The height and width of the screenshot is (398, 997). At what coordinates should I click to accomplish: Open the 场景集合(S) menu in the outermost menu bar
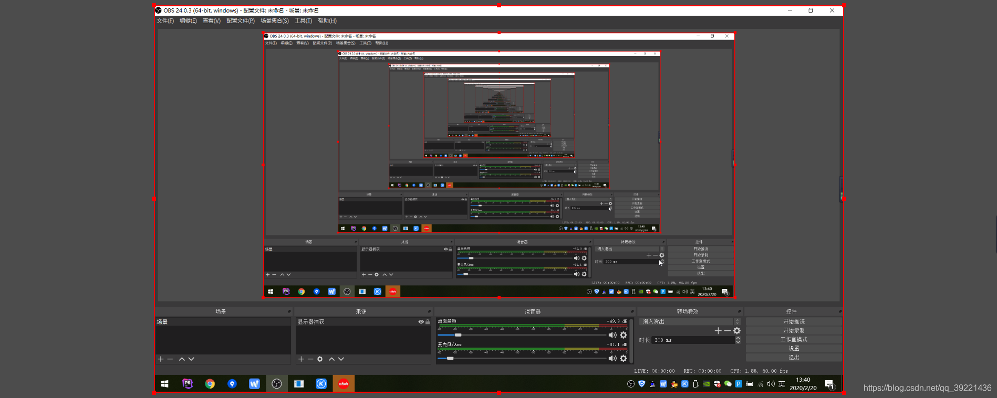point(275,21)
